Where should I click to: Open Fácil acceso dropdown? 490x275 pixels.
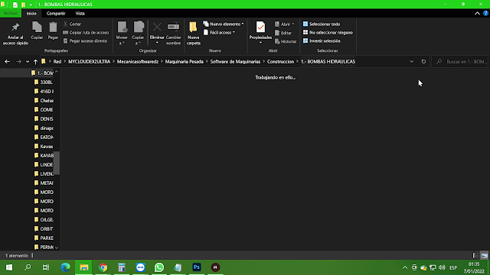click(x=220, y=32)
